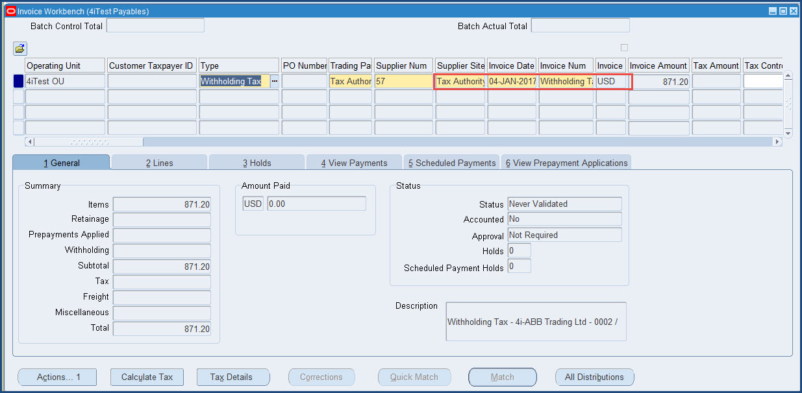802x393 pixels.
Task: Click the Calculate Tax button
Action: [147, 377]
